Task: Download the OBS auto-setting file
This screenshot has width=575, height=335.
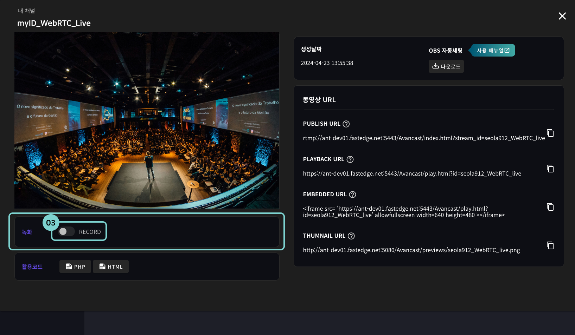Action: [x=446, y=66]
